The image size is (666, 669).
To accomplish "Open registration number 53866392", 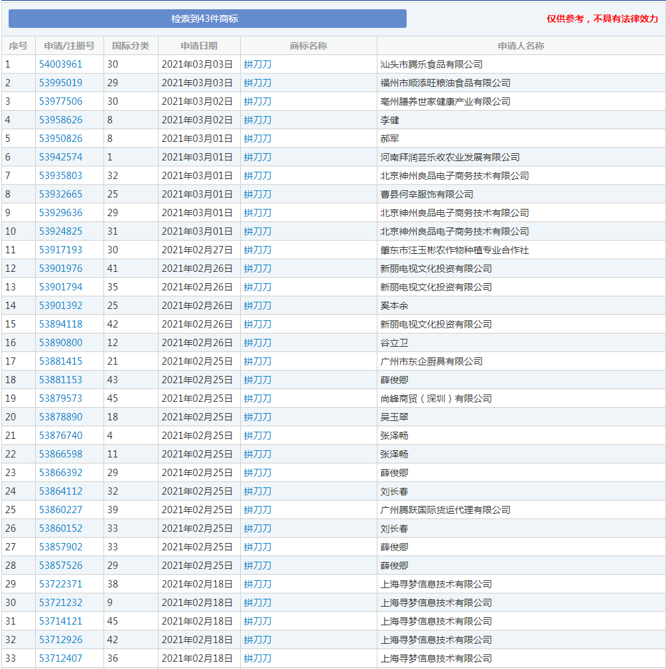I will [60, 473].
